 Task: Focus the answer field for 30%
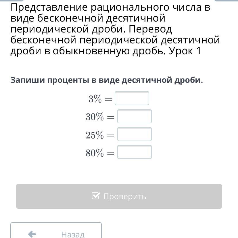(135, 116)
